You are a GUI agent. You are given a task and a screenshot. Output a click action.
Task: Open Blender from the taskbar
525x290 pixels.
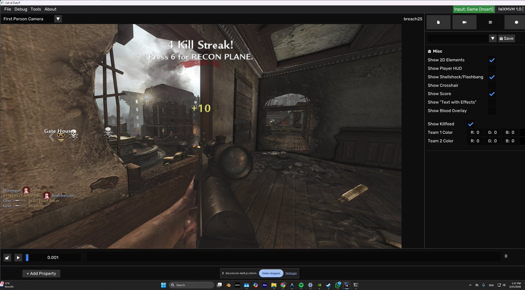(x=228, y=285)
